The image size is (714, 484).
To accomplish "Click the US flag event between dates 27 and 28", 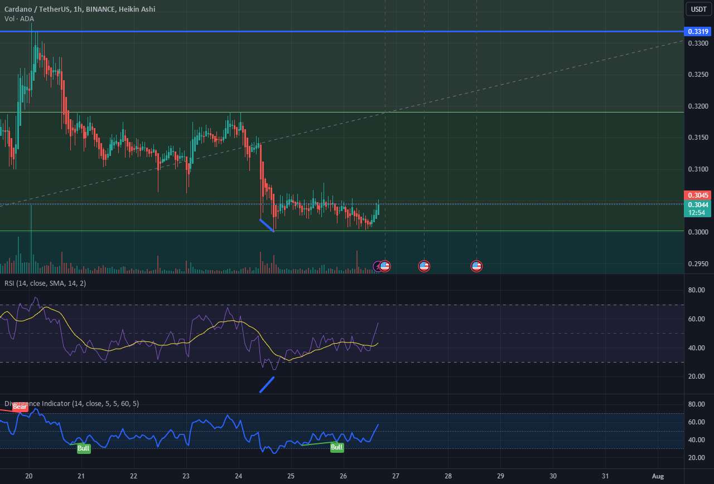I will 424,266.
